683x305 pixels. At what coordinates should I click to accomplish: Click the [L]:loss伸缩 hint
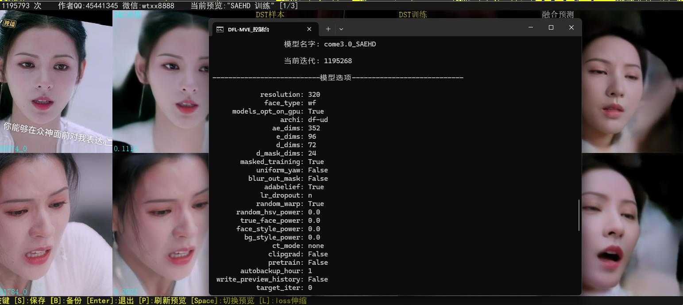coord(283,300)
